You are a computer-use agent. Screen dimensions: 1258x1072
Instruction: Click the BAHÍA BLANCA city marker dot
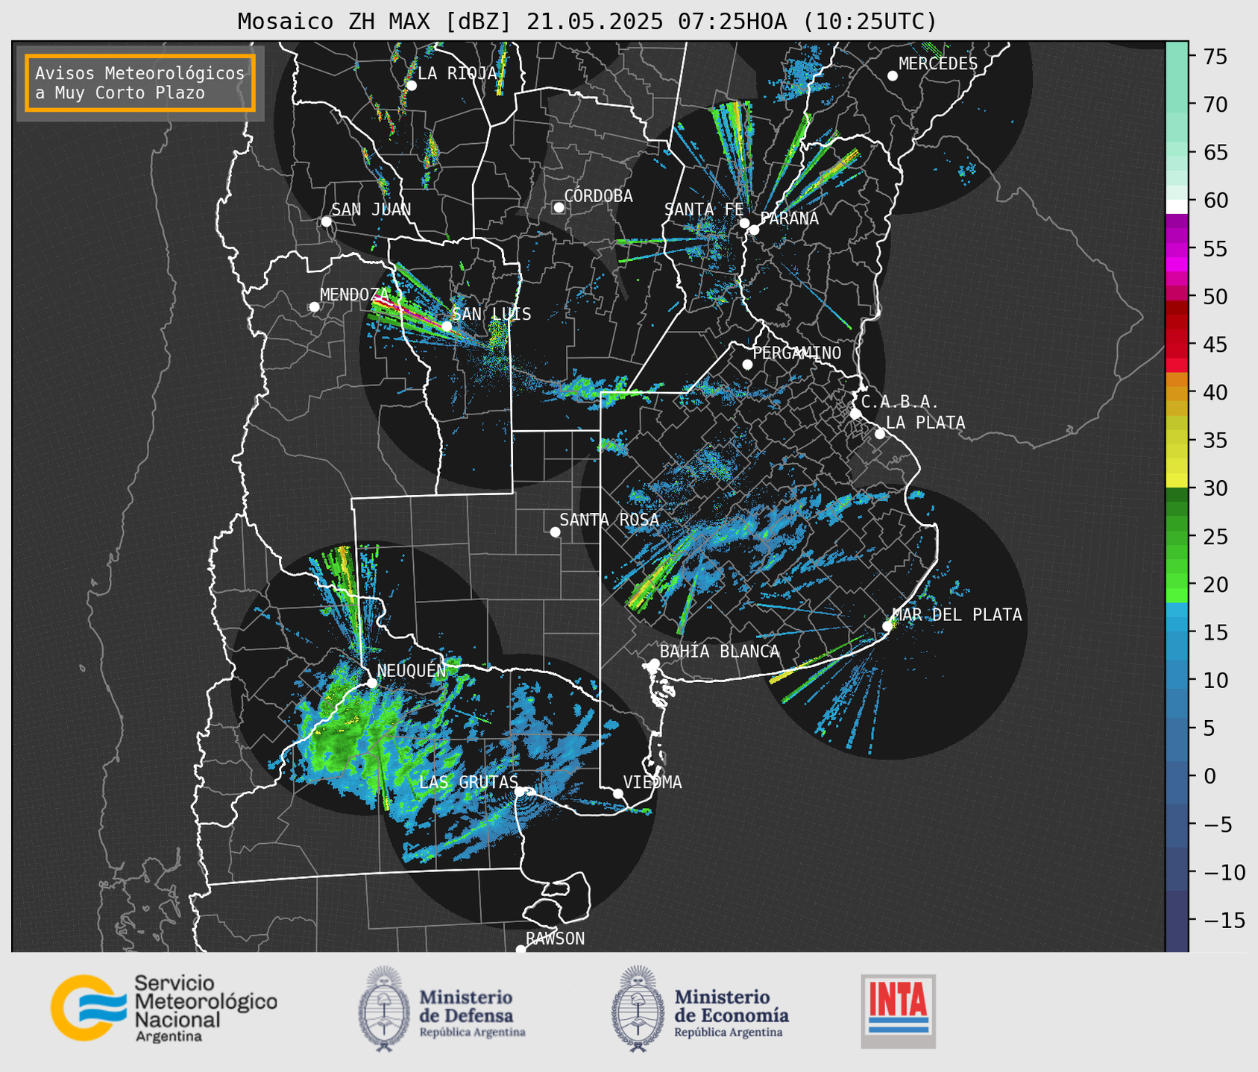654,663
